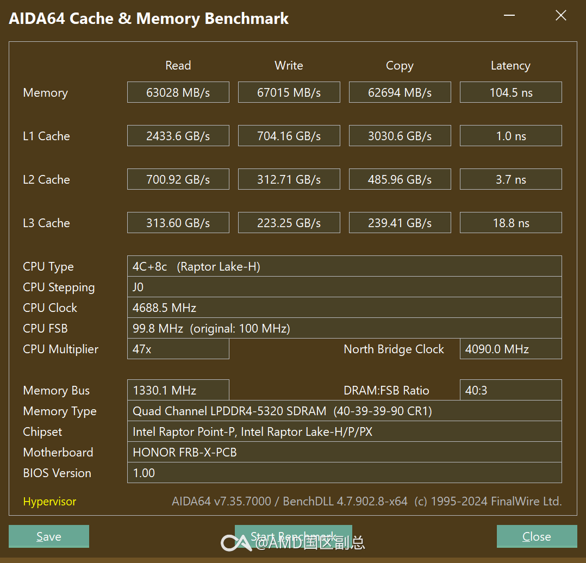Click the CPU Multiplier field 47x

178,349
